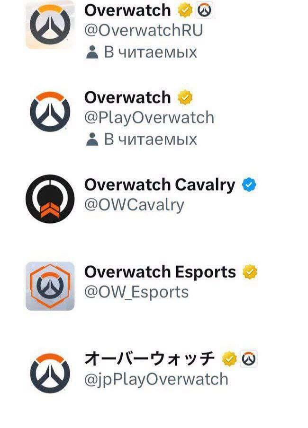
Task: Click the gold badge beside OverwatchRU's name
Action: [x=185, y=10]
